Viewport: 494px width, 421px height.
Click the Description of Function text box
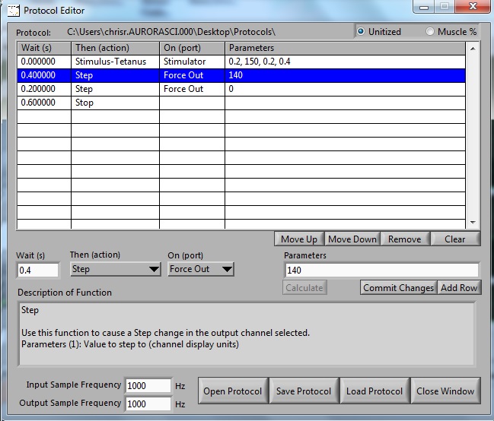pos(247,334)
